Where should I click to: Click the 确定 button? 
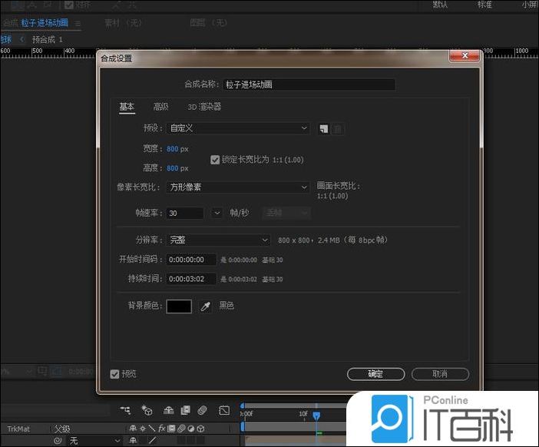point(375,374)
